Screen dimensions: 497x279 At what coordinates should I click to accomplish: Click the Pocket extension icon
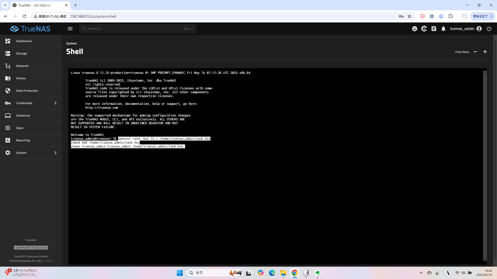tap(422, 16)
